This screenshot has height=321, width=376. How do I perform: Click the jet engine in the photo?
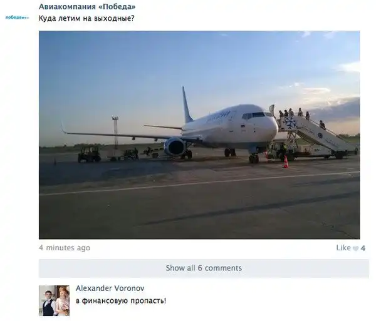(175, 146)
